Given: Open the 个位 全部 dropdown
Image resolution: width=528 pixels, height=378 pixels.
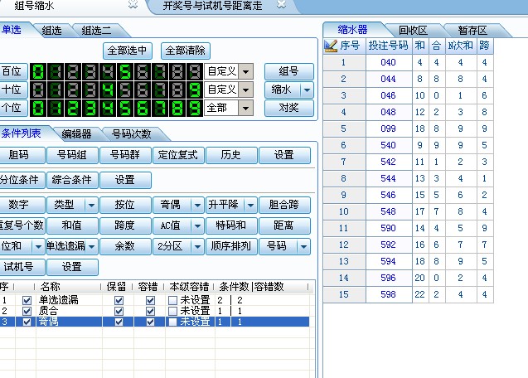Looking at the screenshot, I should tap(246, 108).
